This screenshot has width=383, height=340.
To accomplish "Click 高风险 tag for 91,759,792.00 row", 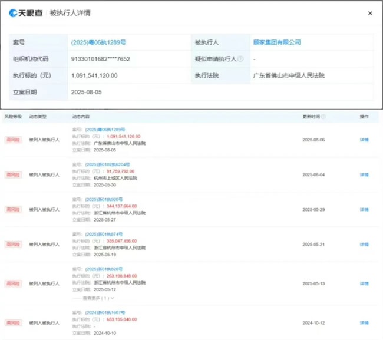I will click(13, 174).
